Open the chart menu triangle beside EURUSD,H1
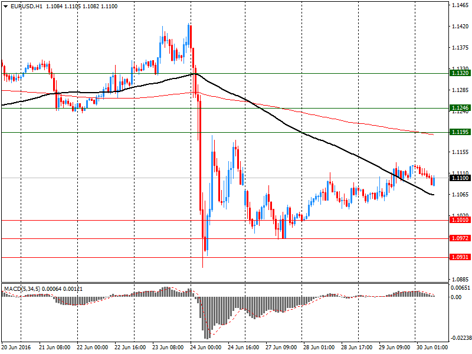 tap(5, 6)
